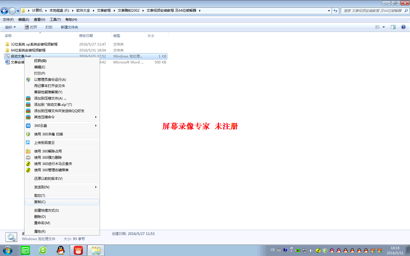Click the volume speaker tray icon
The width and height of the screenshot is (410, 256).
311,251
